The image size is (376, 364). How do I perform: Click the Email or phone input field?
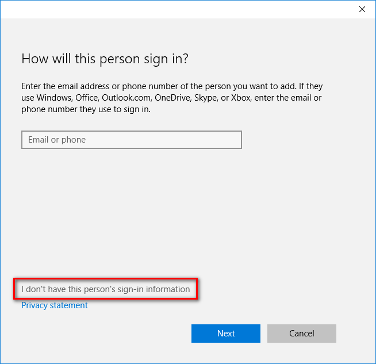tap(132, 140)
